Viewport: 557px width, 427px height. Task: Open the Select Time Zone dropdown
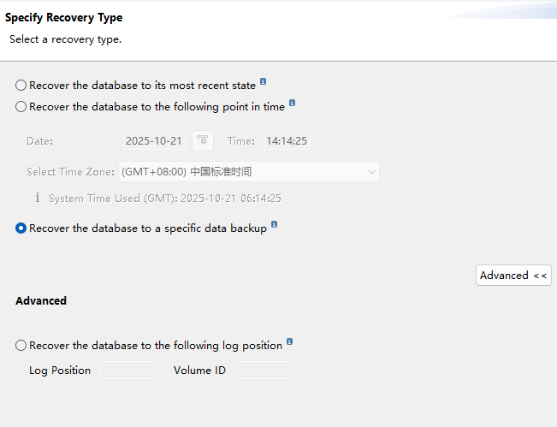point(249,171)
